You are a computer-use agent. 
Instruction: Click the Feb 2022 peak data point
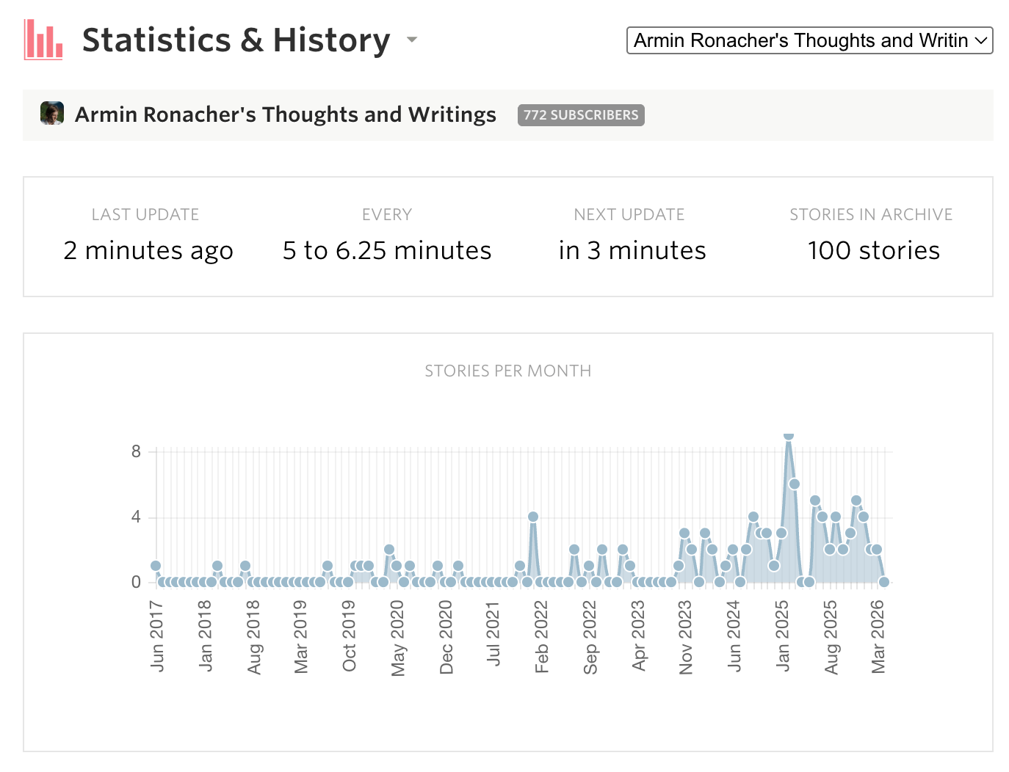(533, 517)
